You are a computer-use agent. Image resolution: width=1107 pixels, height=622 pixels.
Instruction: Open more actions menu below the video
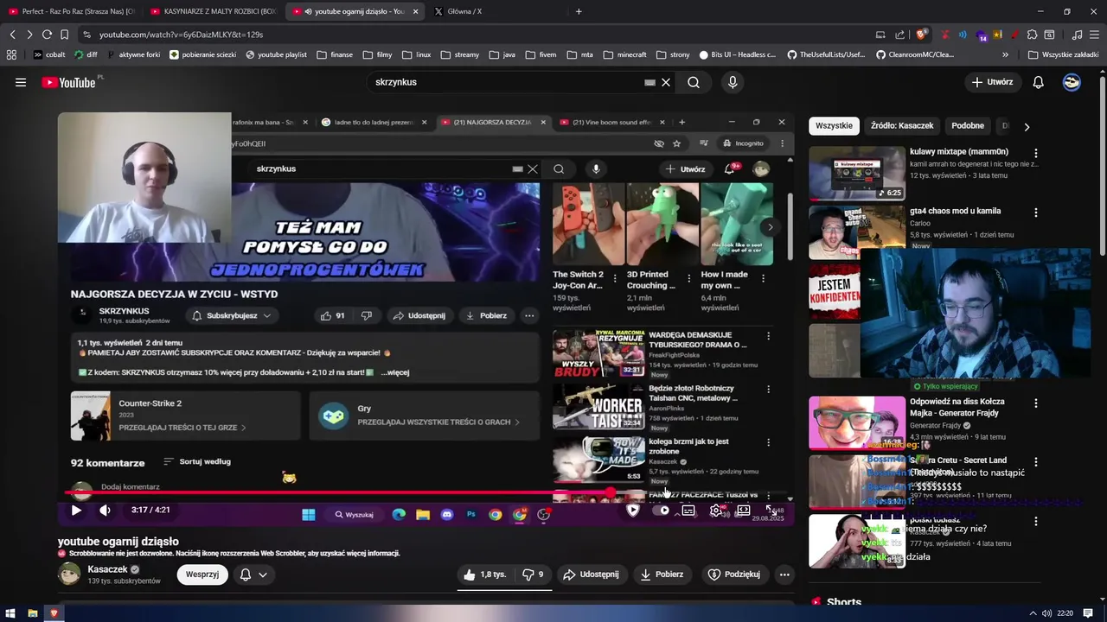point(784,574)
